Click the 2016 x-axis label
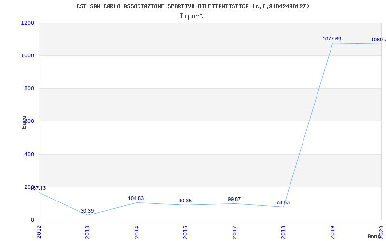This screenshot has width=386, height=241. click(185, 232)
